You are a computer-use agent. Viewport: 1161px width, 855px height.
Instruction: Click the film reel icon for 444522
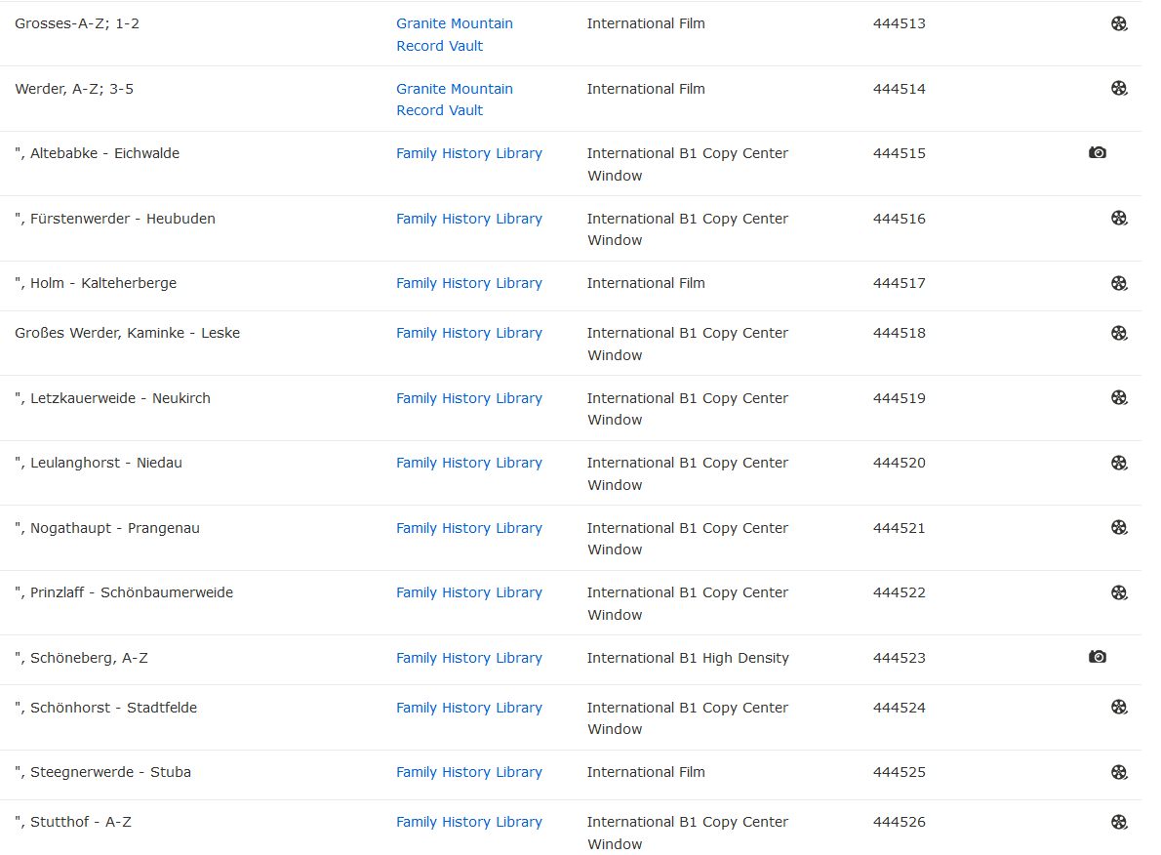click(x=1119, y=593)
